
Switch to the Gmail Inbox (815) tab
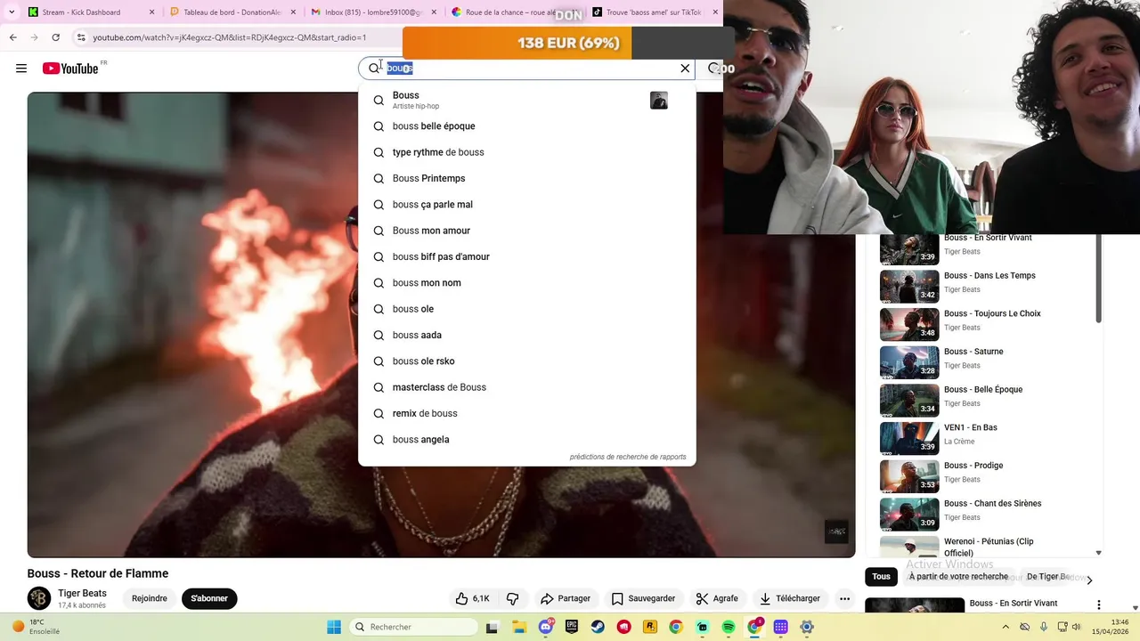point(373,12)
